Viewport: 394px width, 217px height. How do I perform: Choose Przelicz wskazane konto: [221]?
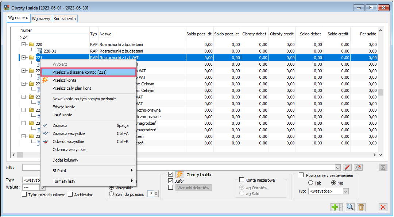click(88, 72)
